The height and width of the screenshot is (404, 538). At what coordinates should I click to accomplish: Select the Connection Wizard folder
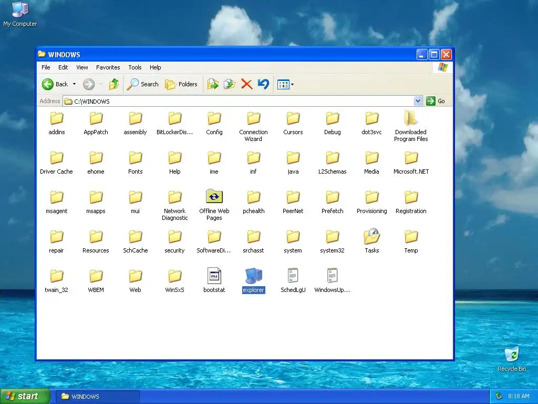click(254, 118)
